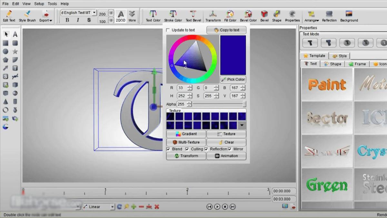Click the Pick Color button

click(233, 79)
